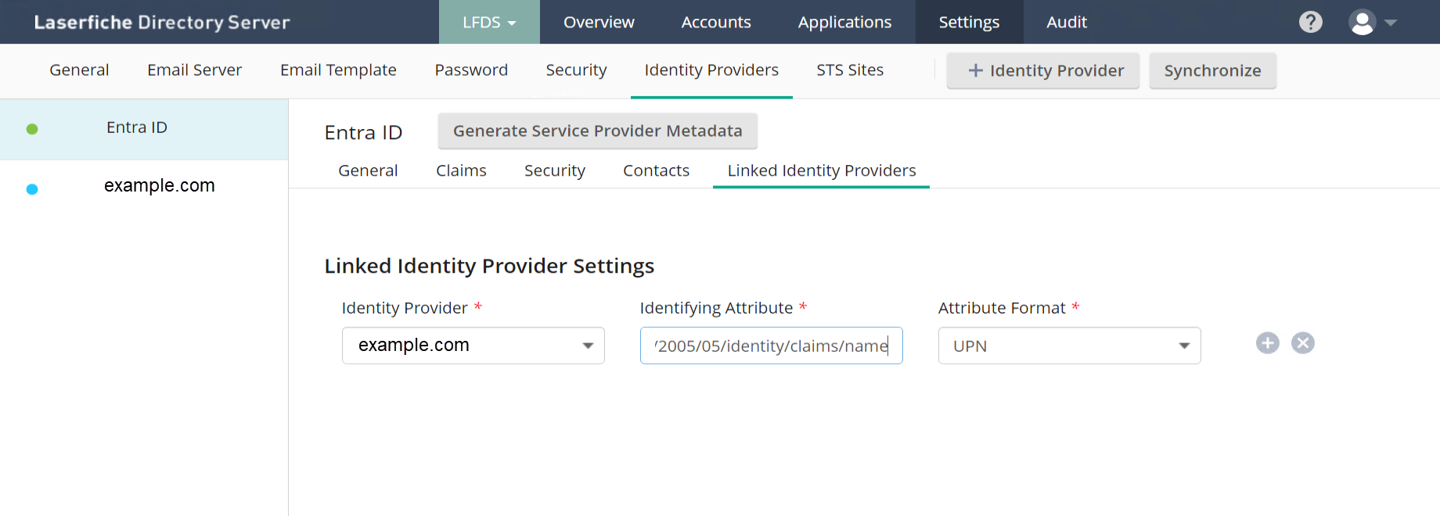Viewport: 1440px width, 516px height.
Task: Click the Synchronize button
Action: 1213,70
